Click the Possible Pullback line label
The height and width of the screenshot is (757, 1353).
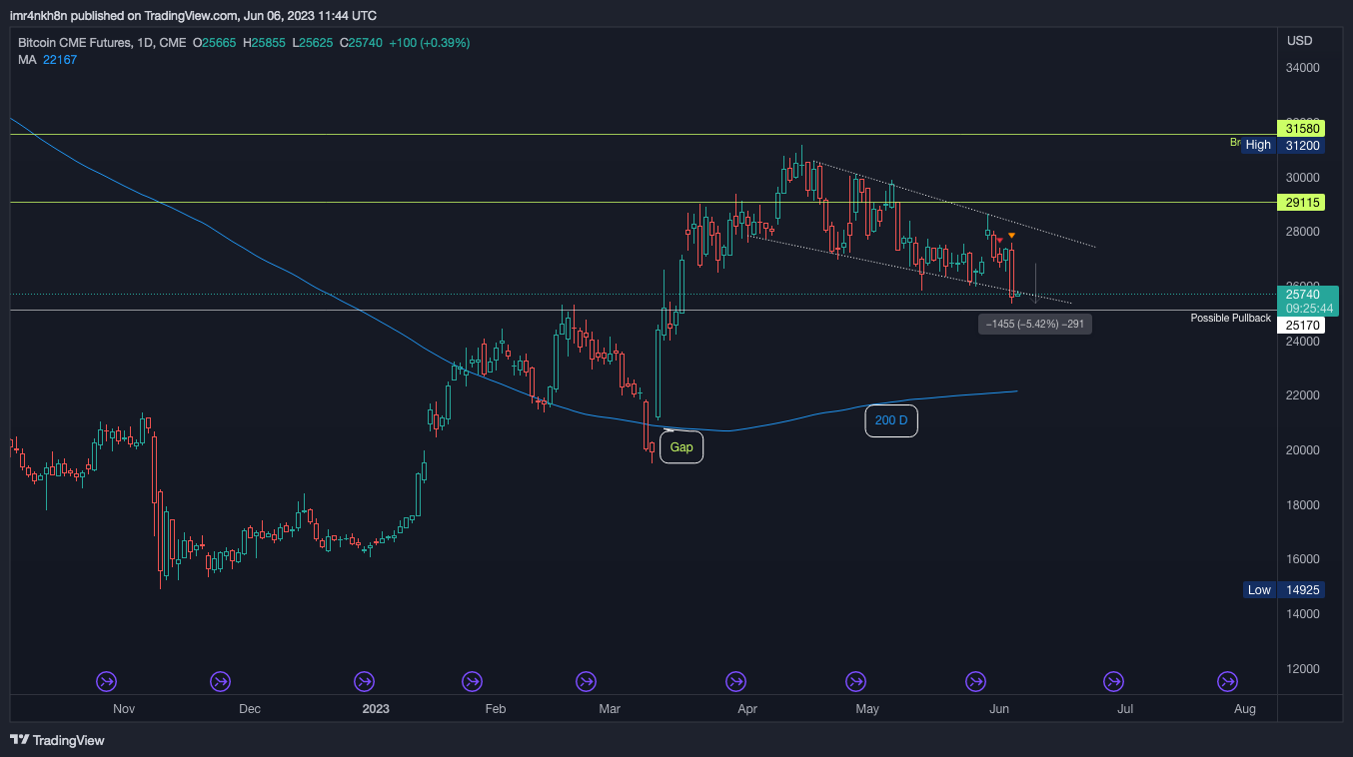(1231, 318)
